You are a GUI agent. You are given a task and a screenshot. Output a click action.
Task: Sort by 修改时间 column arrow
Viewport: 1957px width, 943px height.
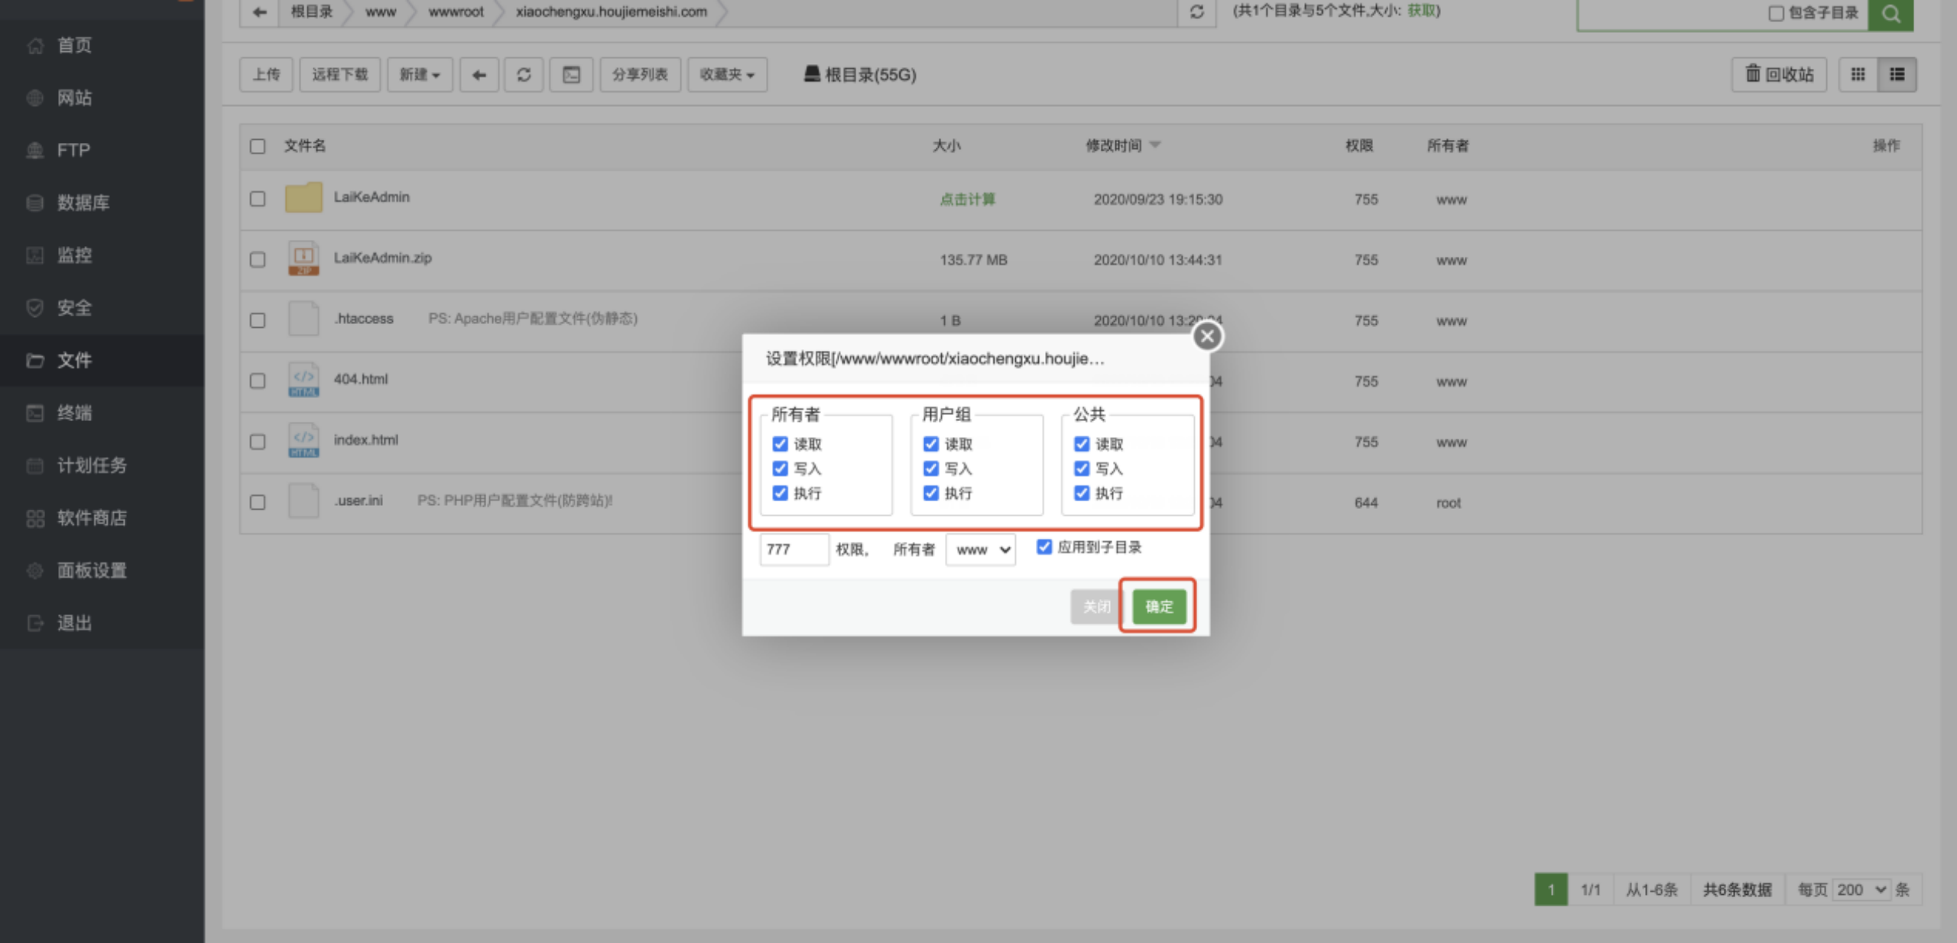[x=1155, y=145]
